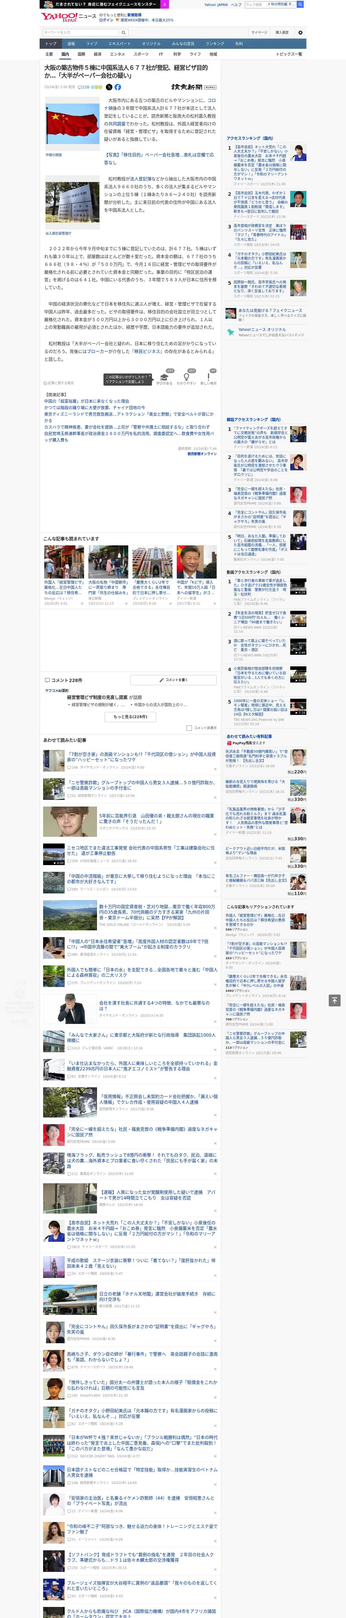Click the コメントを書く button
The image size is (346, 1618).
coord(173,680)
